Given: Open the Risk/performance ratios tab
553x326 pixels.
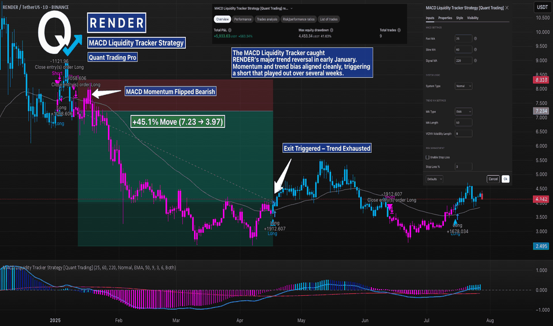Looking at the screenshot, I should [x=298, y=20].
